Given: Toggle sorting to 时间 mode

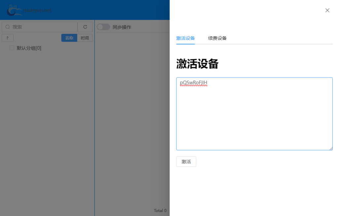Looking at the screenshot, I should click(85, 38).
